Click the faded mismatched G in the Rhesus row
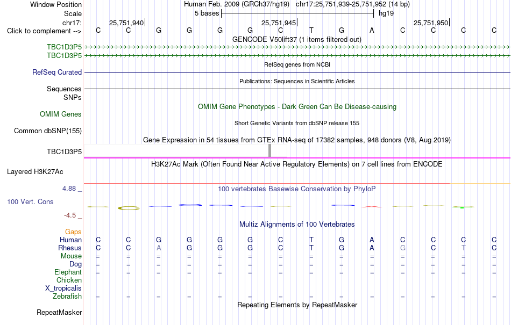The width and height of the screenshot is (511, 325). (403, 248)
